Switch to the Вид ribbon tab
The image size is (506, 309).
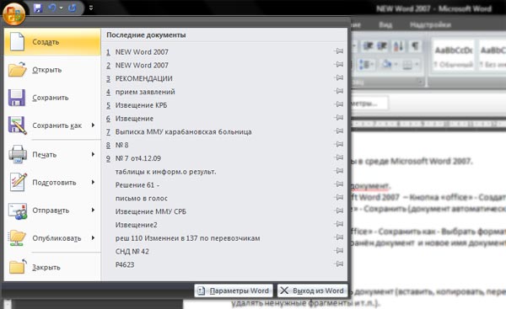[385, 24]
